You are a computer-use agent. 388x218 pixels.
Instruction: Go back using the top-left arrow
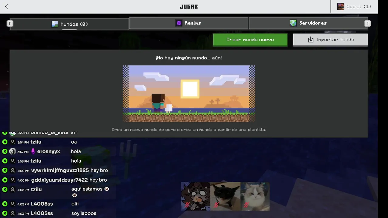pos(7,6)
